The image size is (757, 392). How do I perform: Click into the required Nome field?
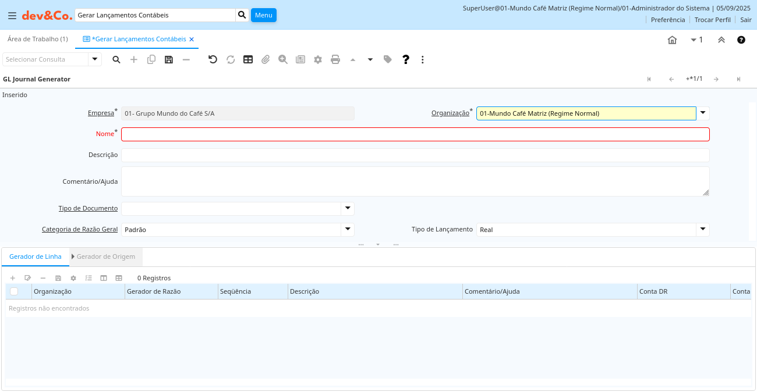[415, 134]
